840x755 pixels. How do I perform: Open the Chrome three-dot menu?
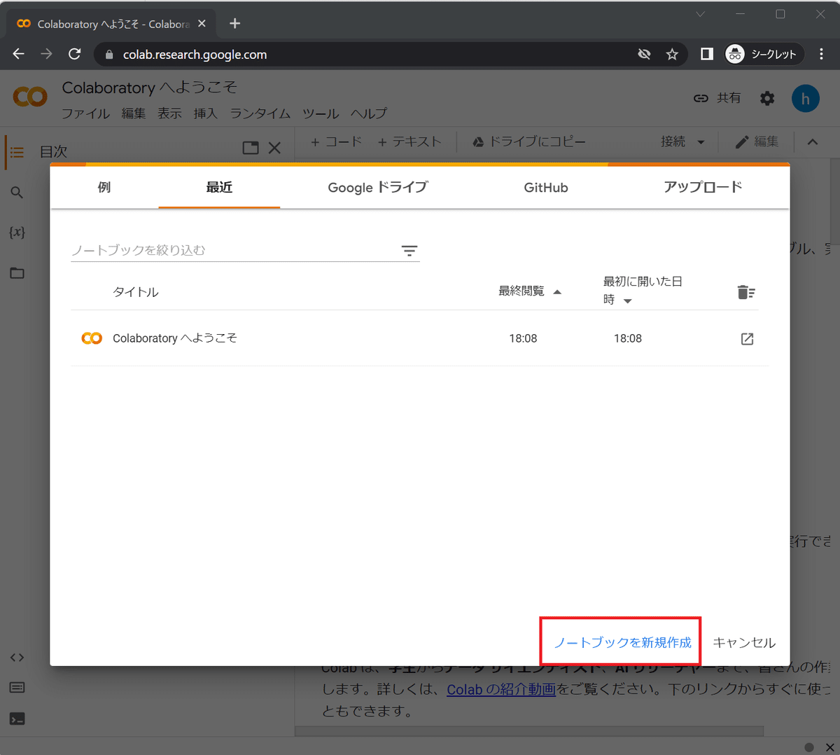822,54
